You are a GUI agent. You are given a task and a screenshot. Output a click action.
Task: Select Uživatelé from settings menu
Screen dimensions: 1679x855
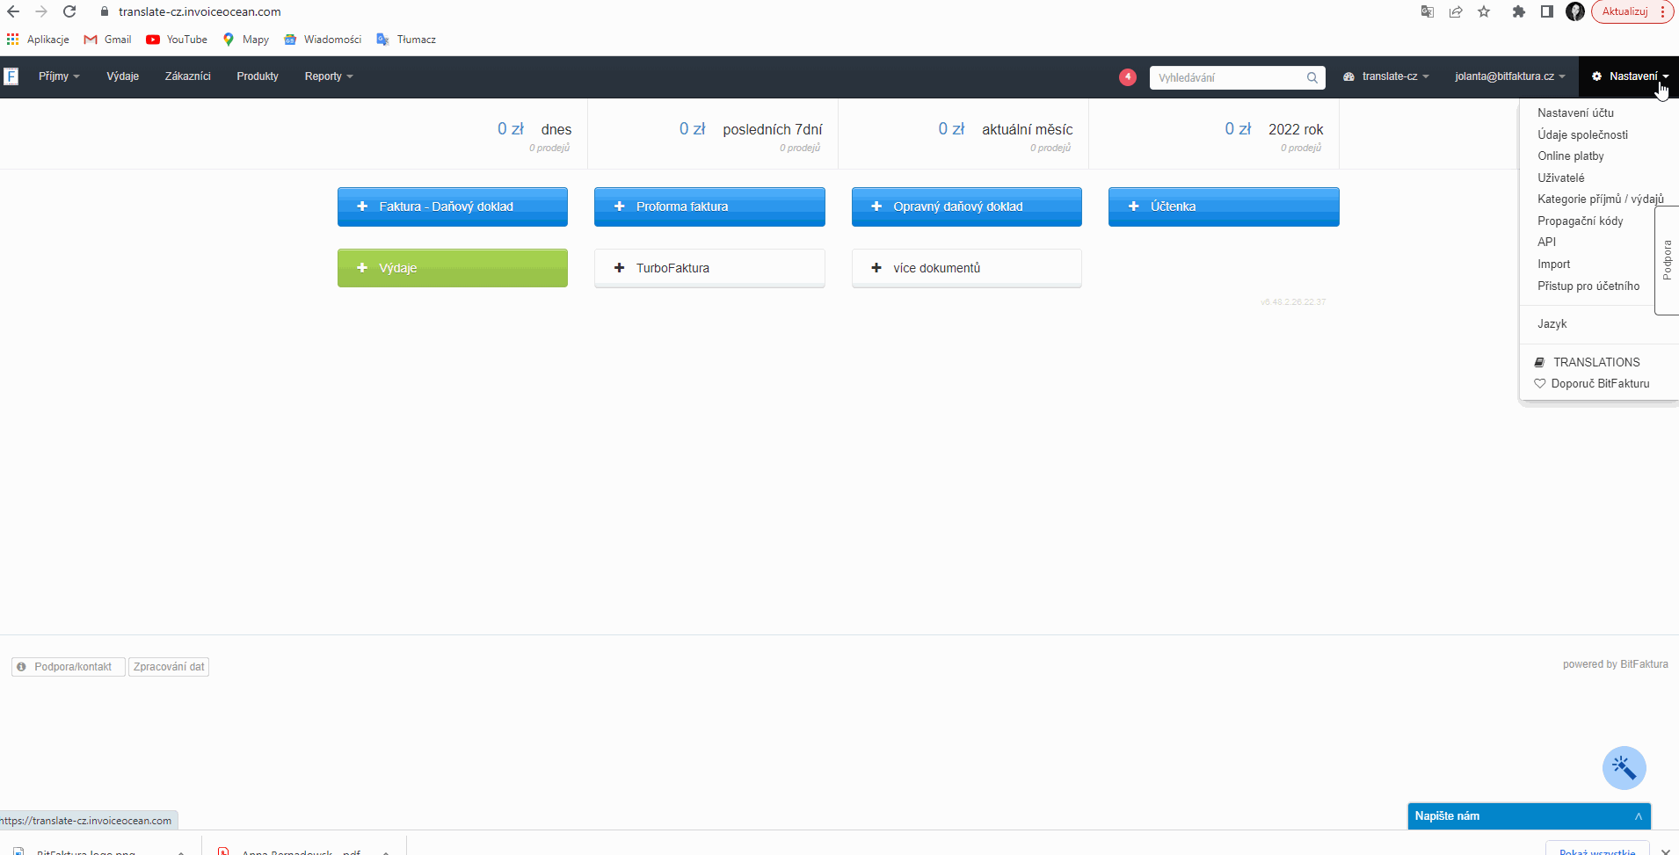click(1560, 178)
